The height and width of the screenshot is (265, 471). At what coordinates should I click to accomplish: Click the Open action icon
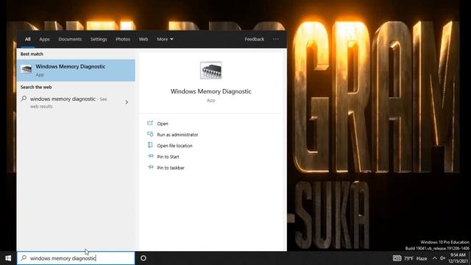tap(150, 123)
